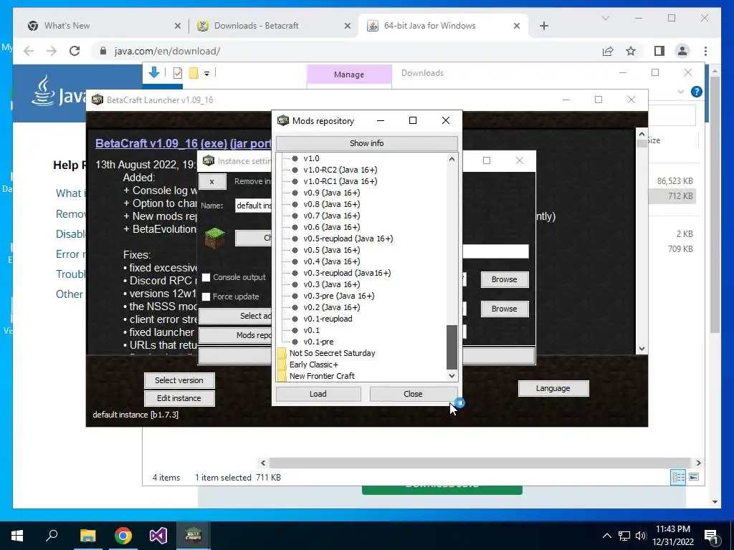Bookmark this page with star icon

[x=631, y=51]
